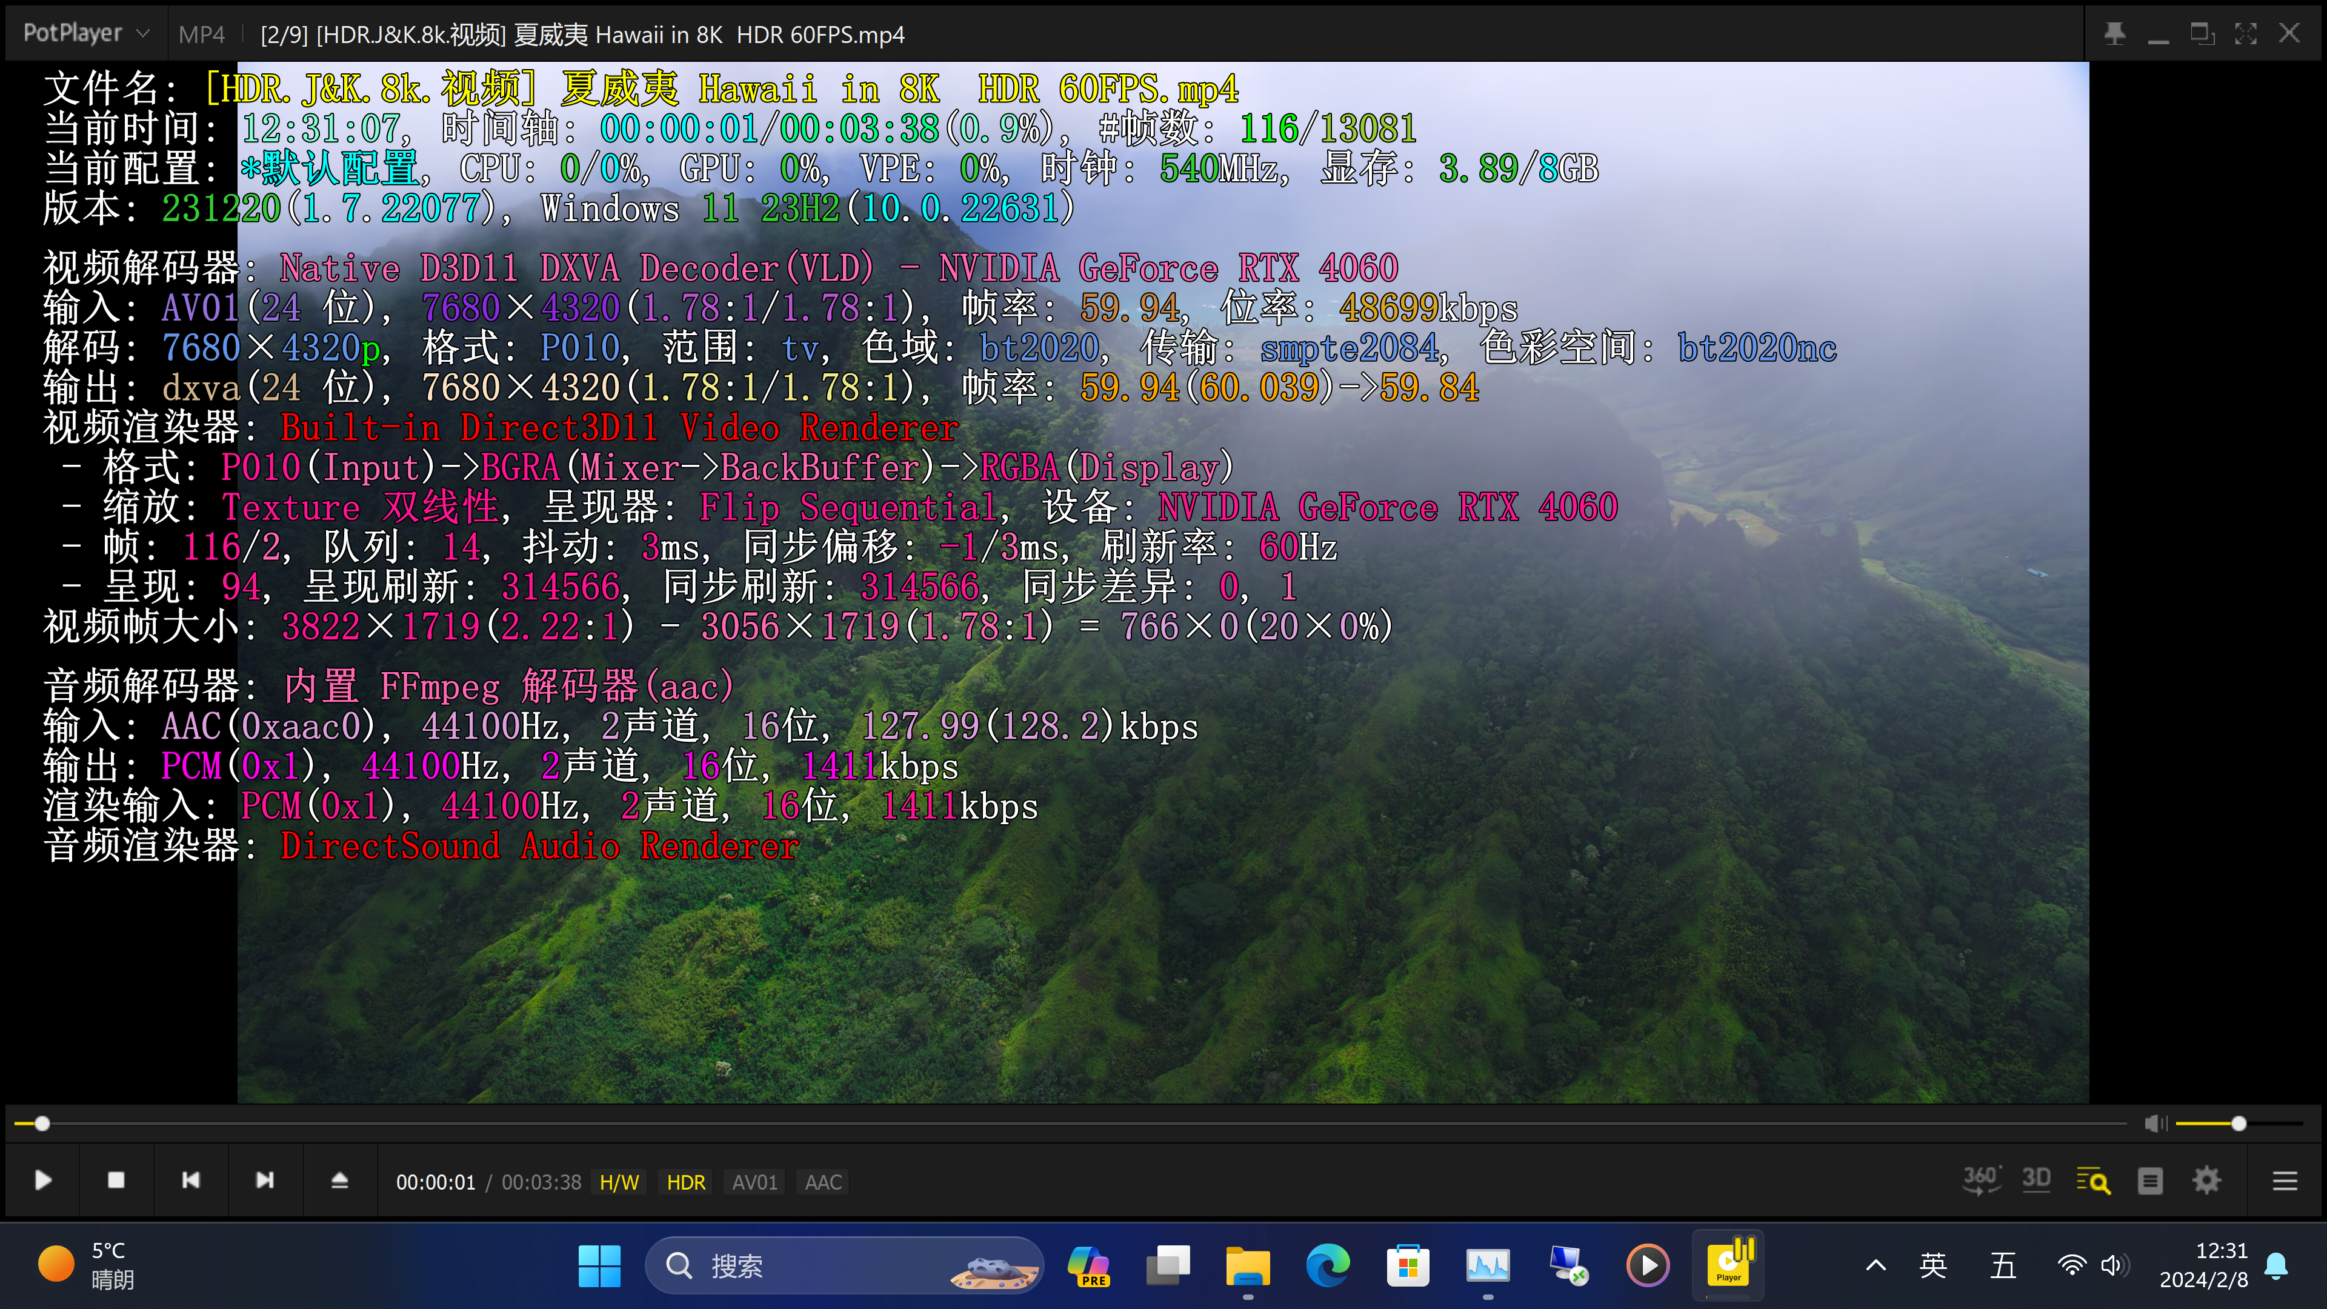
Task: Click the AAC audio indicator
Action: click(821, 1182)
